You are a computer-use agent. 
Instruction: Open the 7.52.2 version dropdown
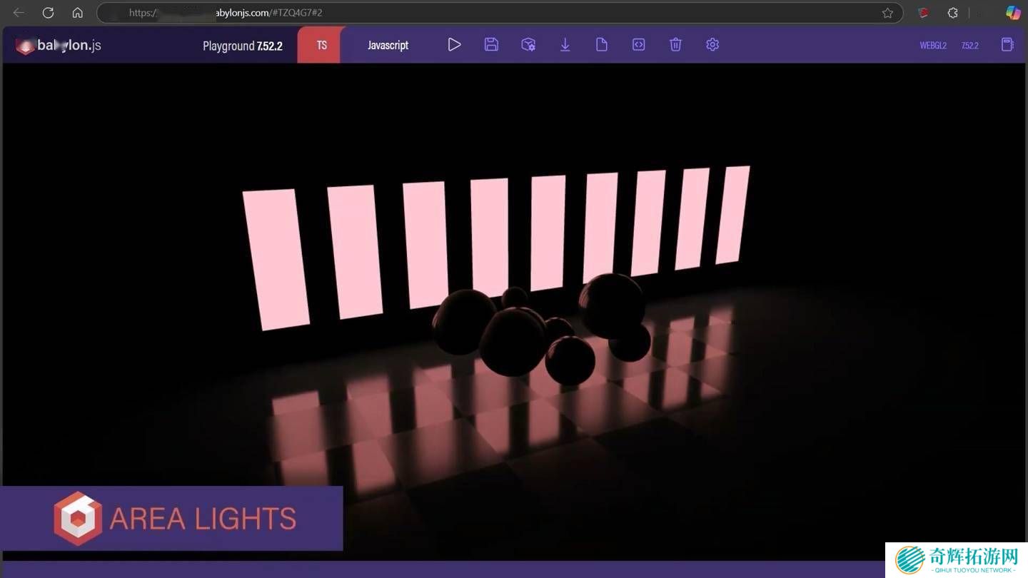point(969,46)
